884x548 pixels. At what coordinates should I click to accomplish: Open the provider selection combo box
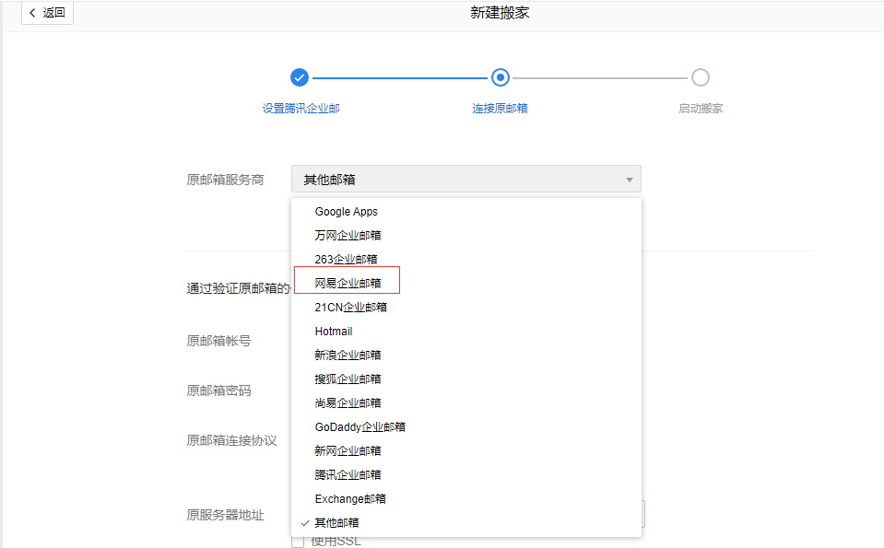coord(466,179)
